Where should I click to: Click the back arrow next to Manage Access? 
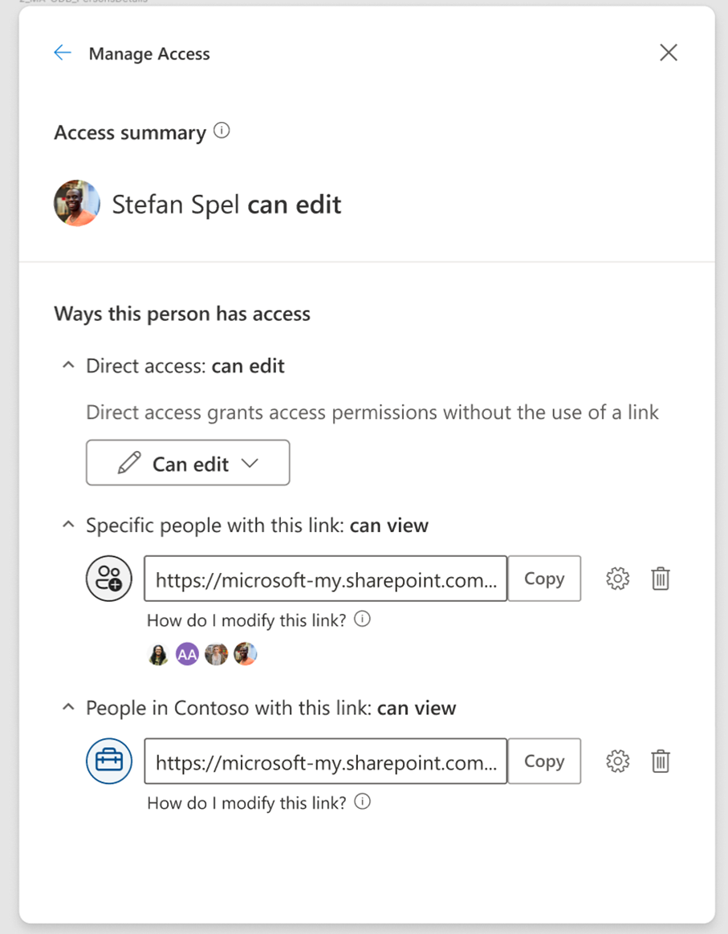(x=63, y=53)
